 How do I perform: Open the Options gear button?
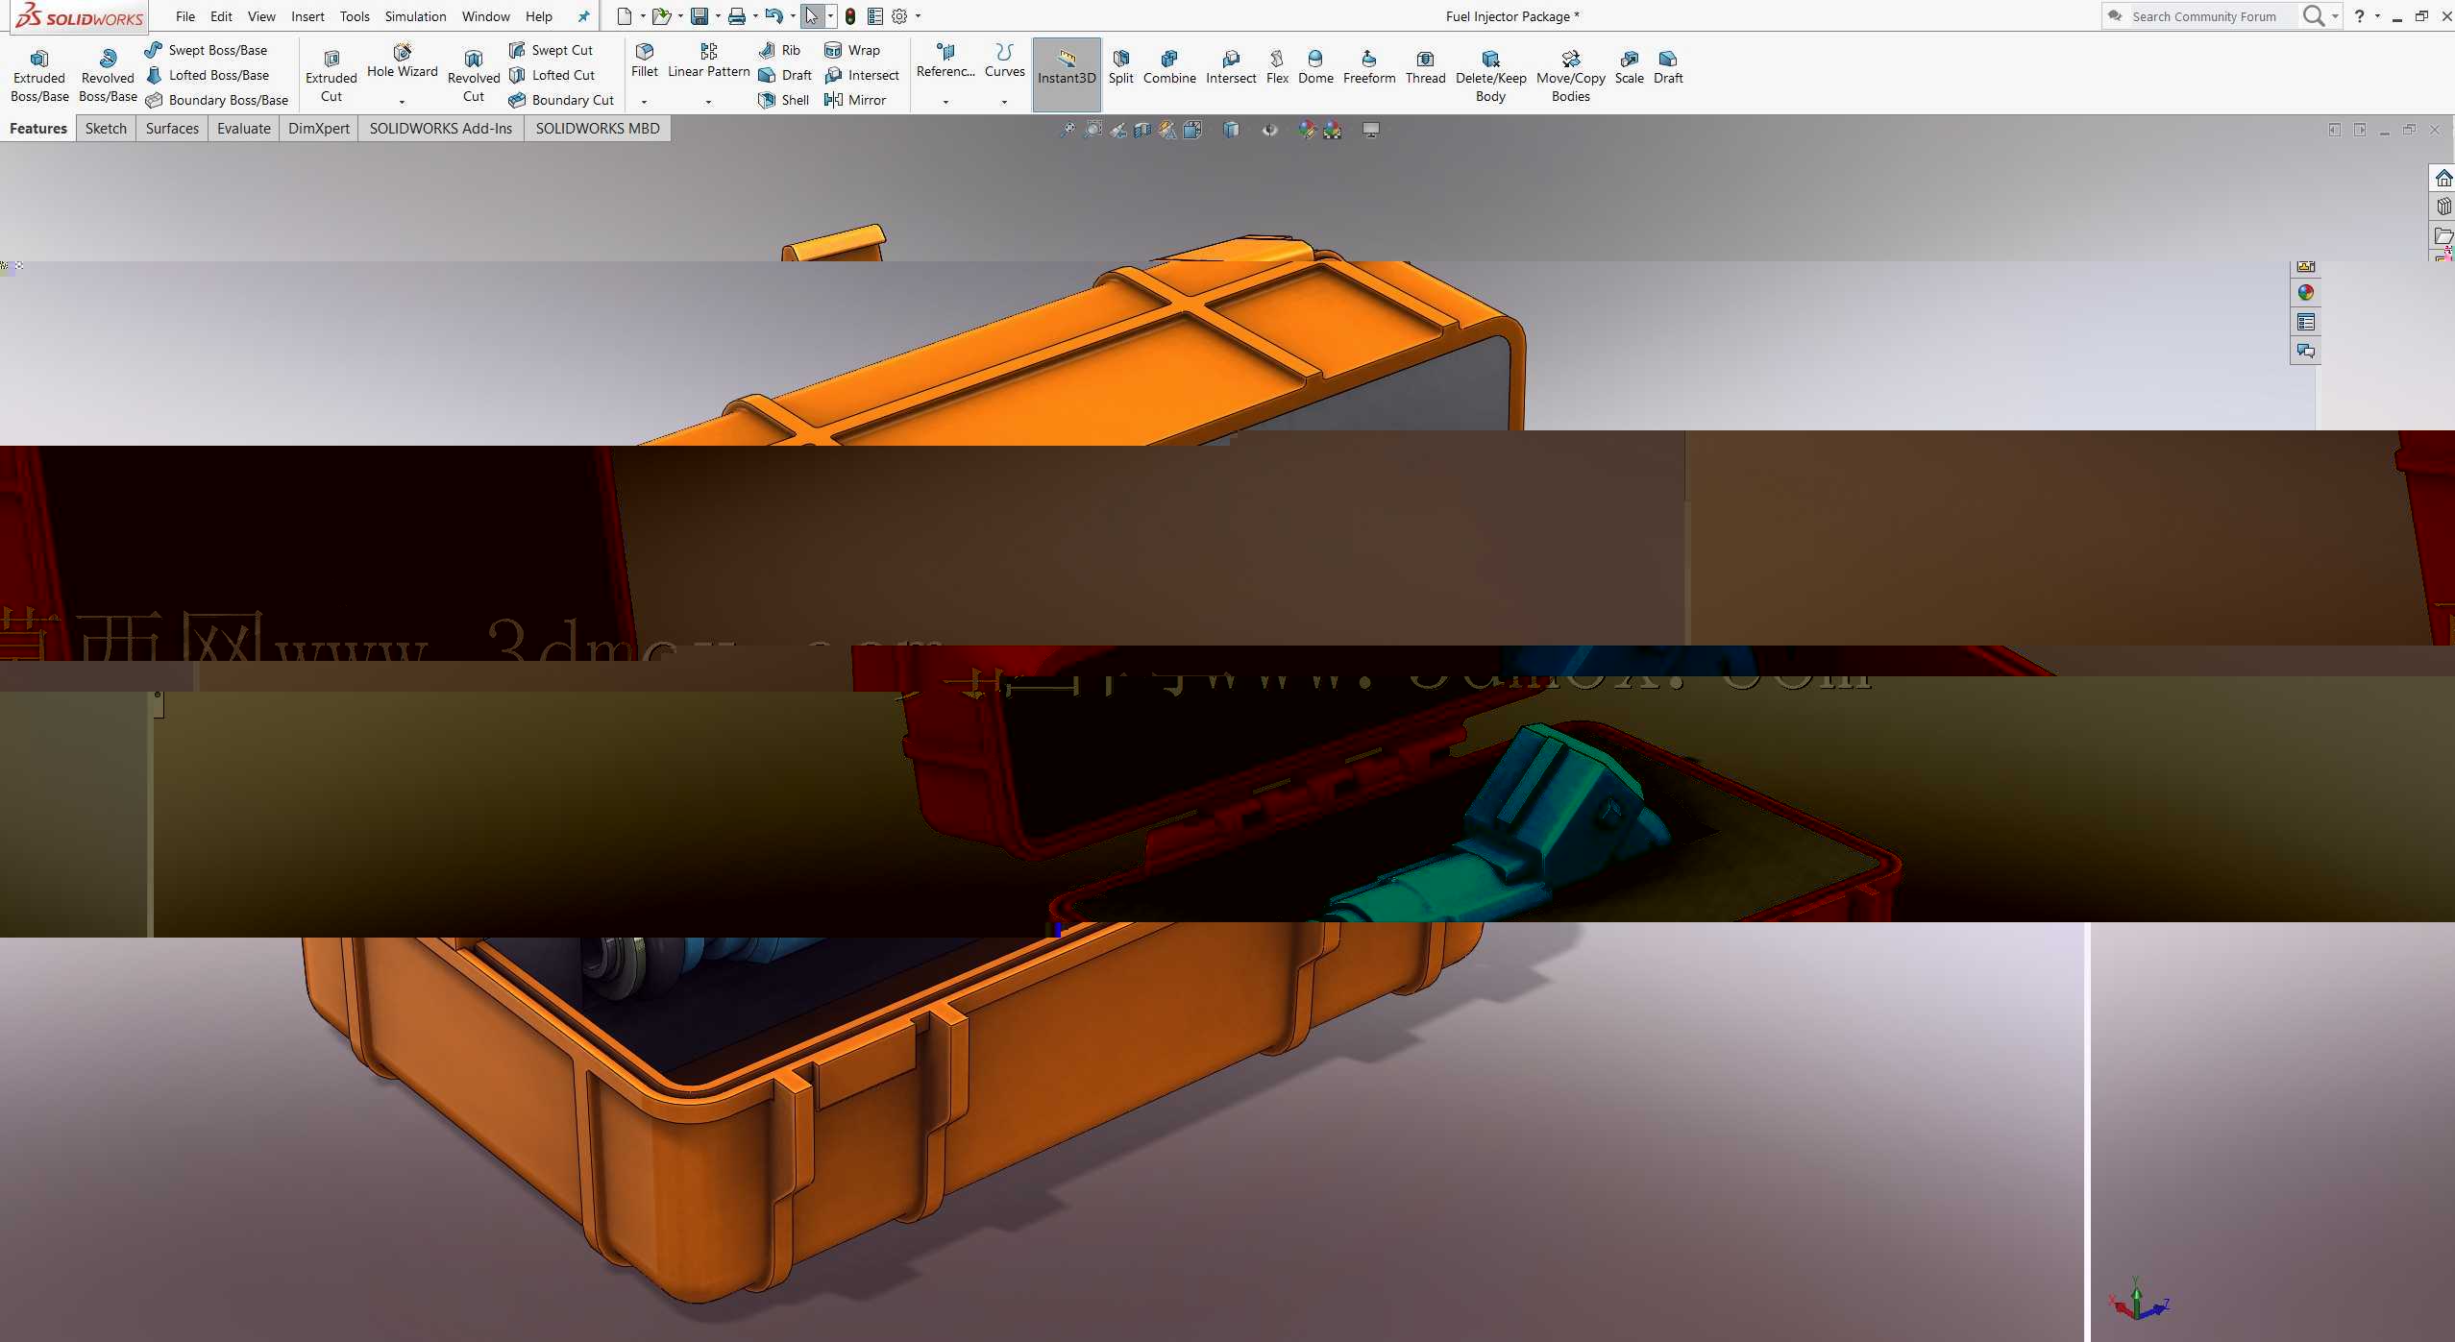(899, 16)
